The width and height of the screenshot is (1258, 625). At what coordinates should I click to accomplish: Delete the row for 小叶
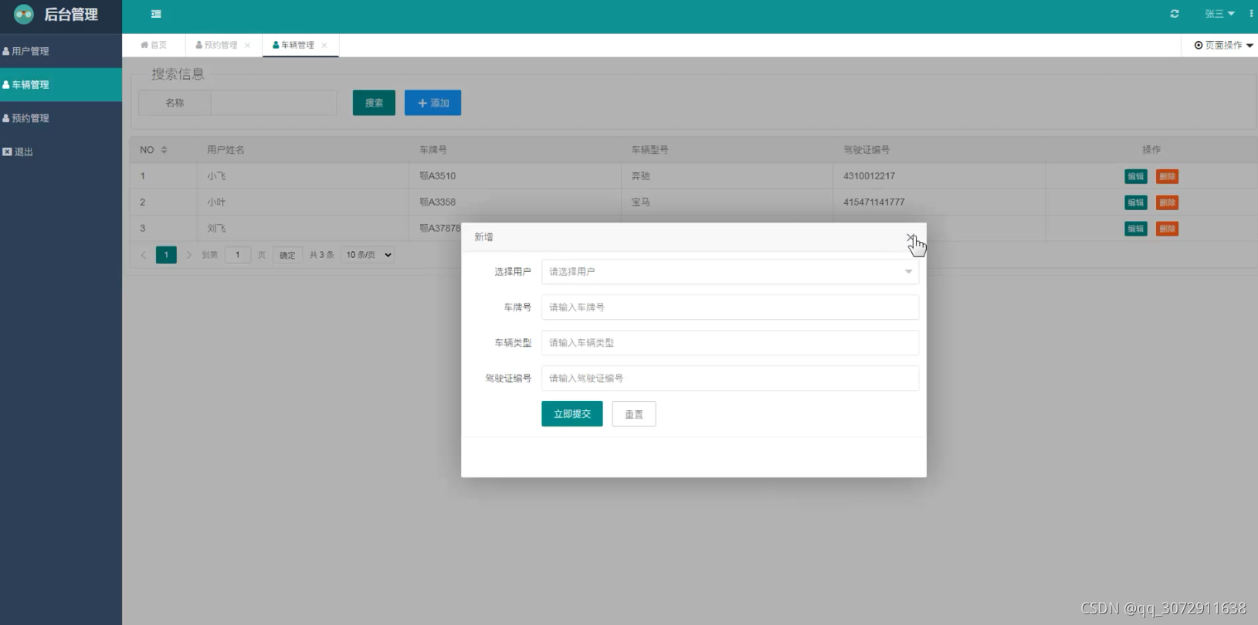(1167, 202)
